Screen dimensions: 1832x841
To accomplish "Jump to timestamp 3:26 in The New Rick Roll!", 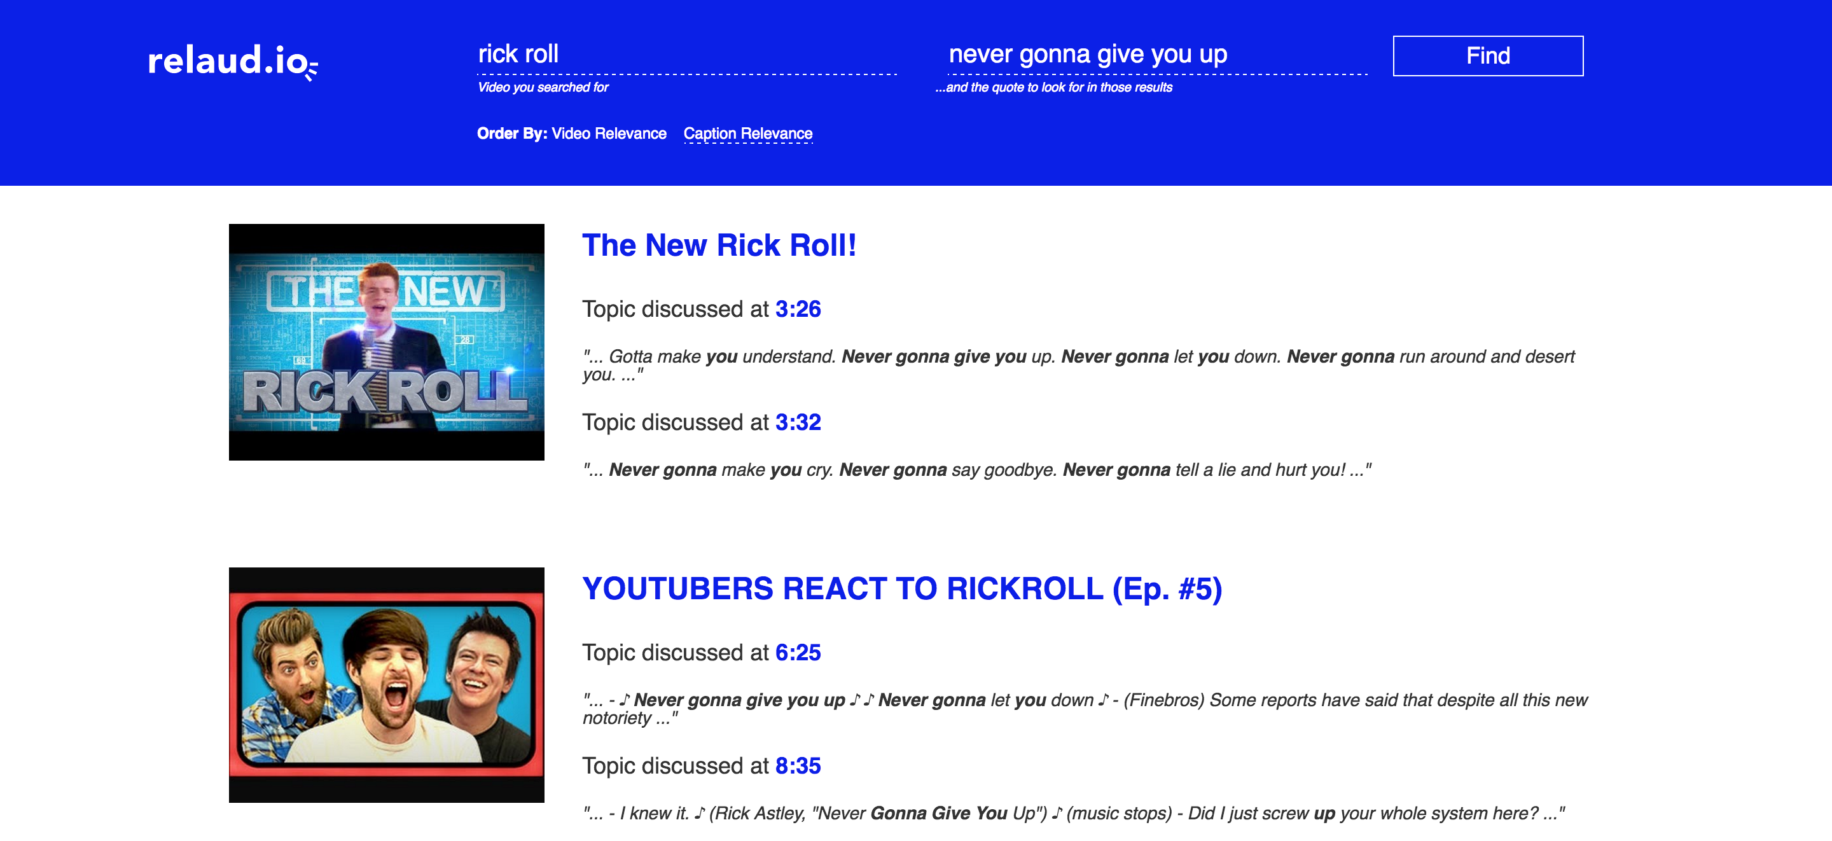I will click(798, 309).
